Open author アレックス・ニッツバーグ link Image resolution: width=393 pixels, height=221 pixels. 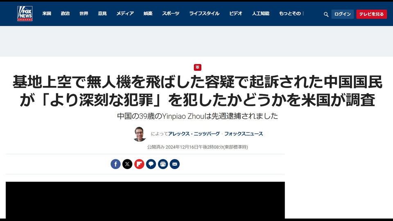tap(194, 134)
